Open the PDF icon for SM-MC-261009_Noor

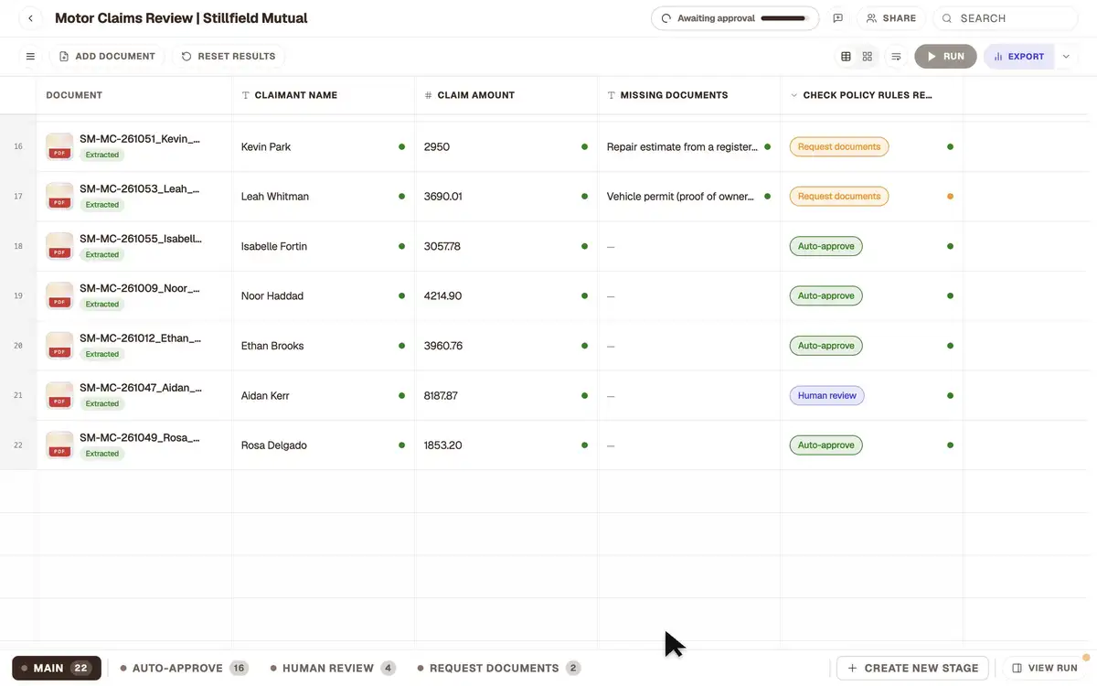pyautogui.click(x=59, y=295)
